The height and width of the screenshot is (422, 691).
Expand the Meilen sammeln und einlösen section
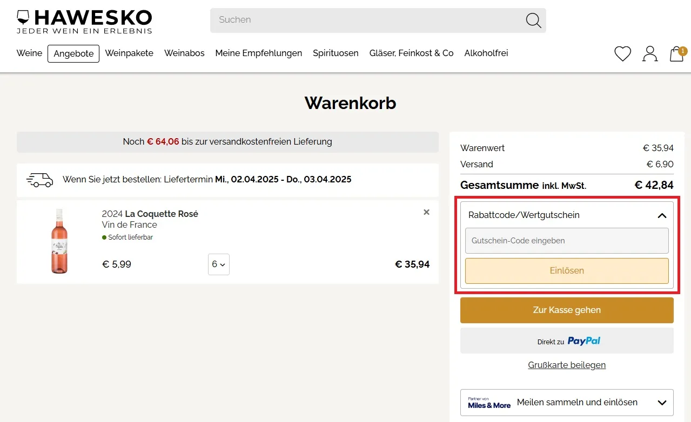[662, 402]
